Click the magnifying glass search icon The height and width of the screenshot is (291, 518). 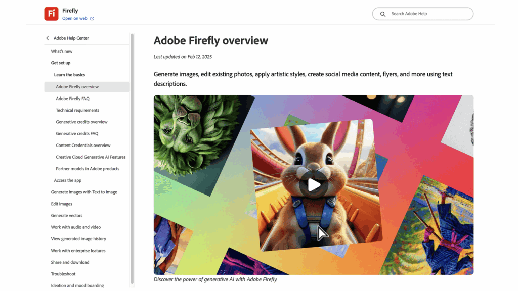coord(382,14)
